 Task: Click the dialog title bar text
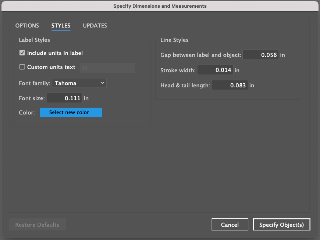pos(160,6)
